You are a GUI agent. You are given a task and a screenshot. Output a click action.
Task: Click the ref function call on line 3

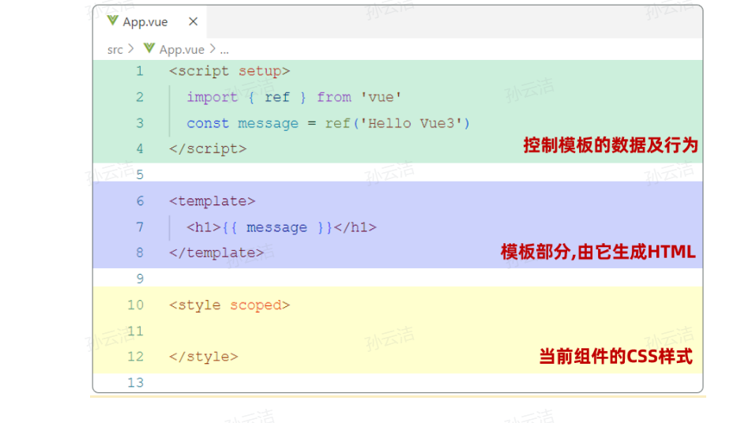337,123
